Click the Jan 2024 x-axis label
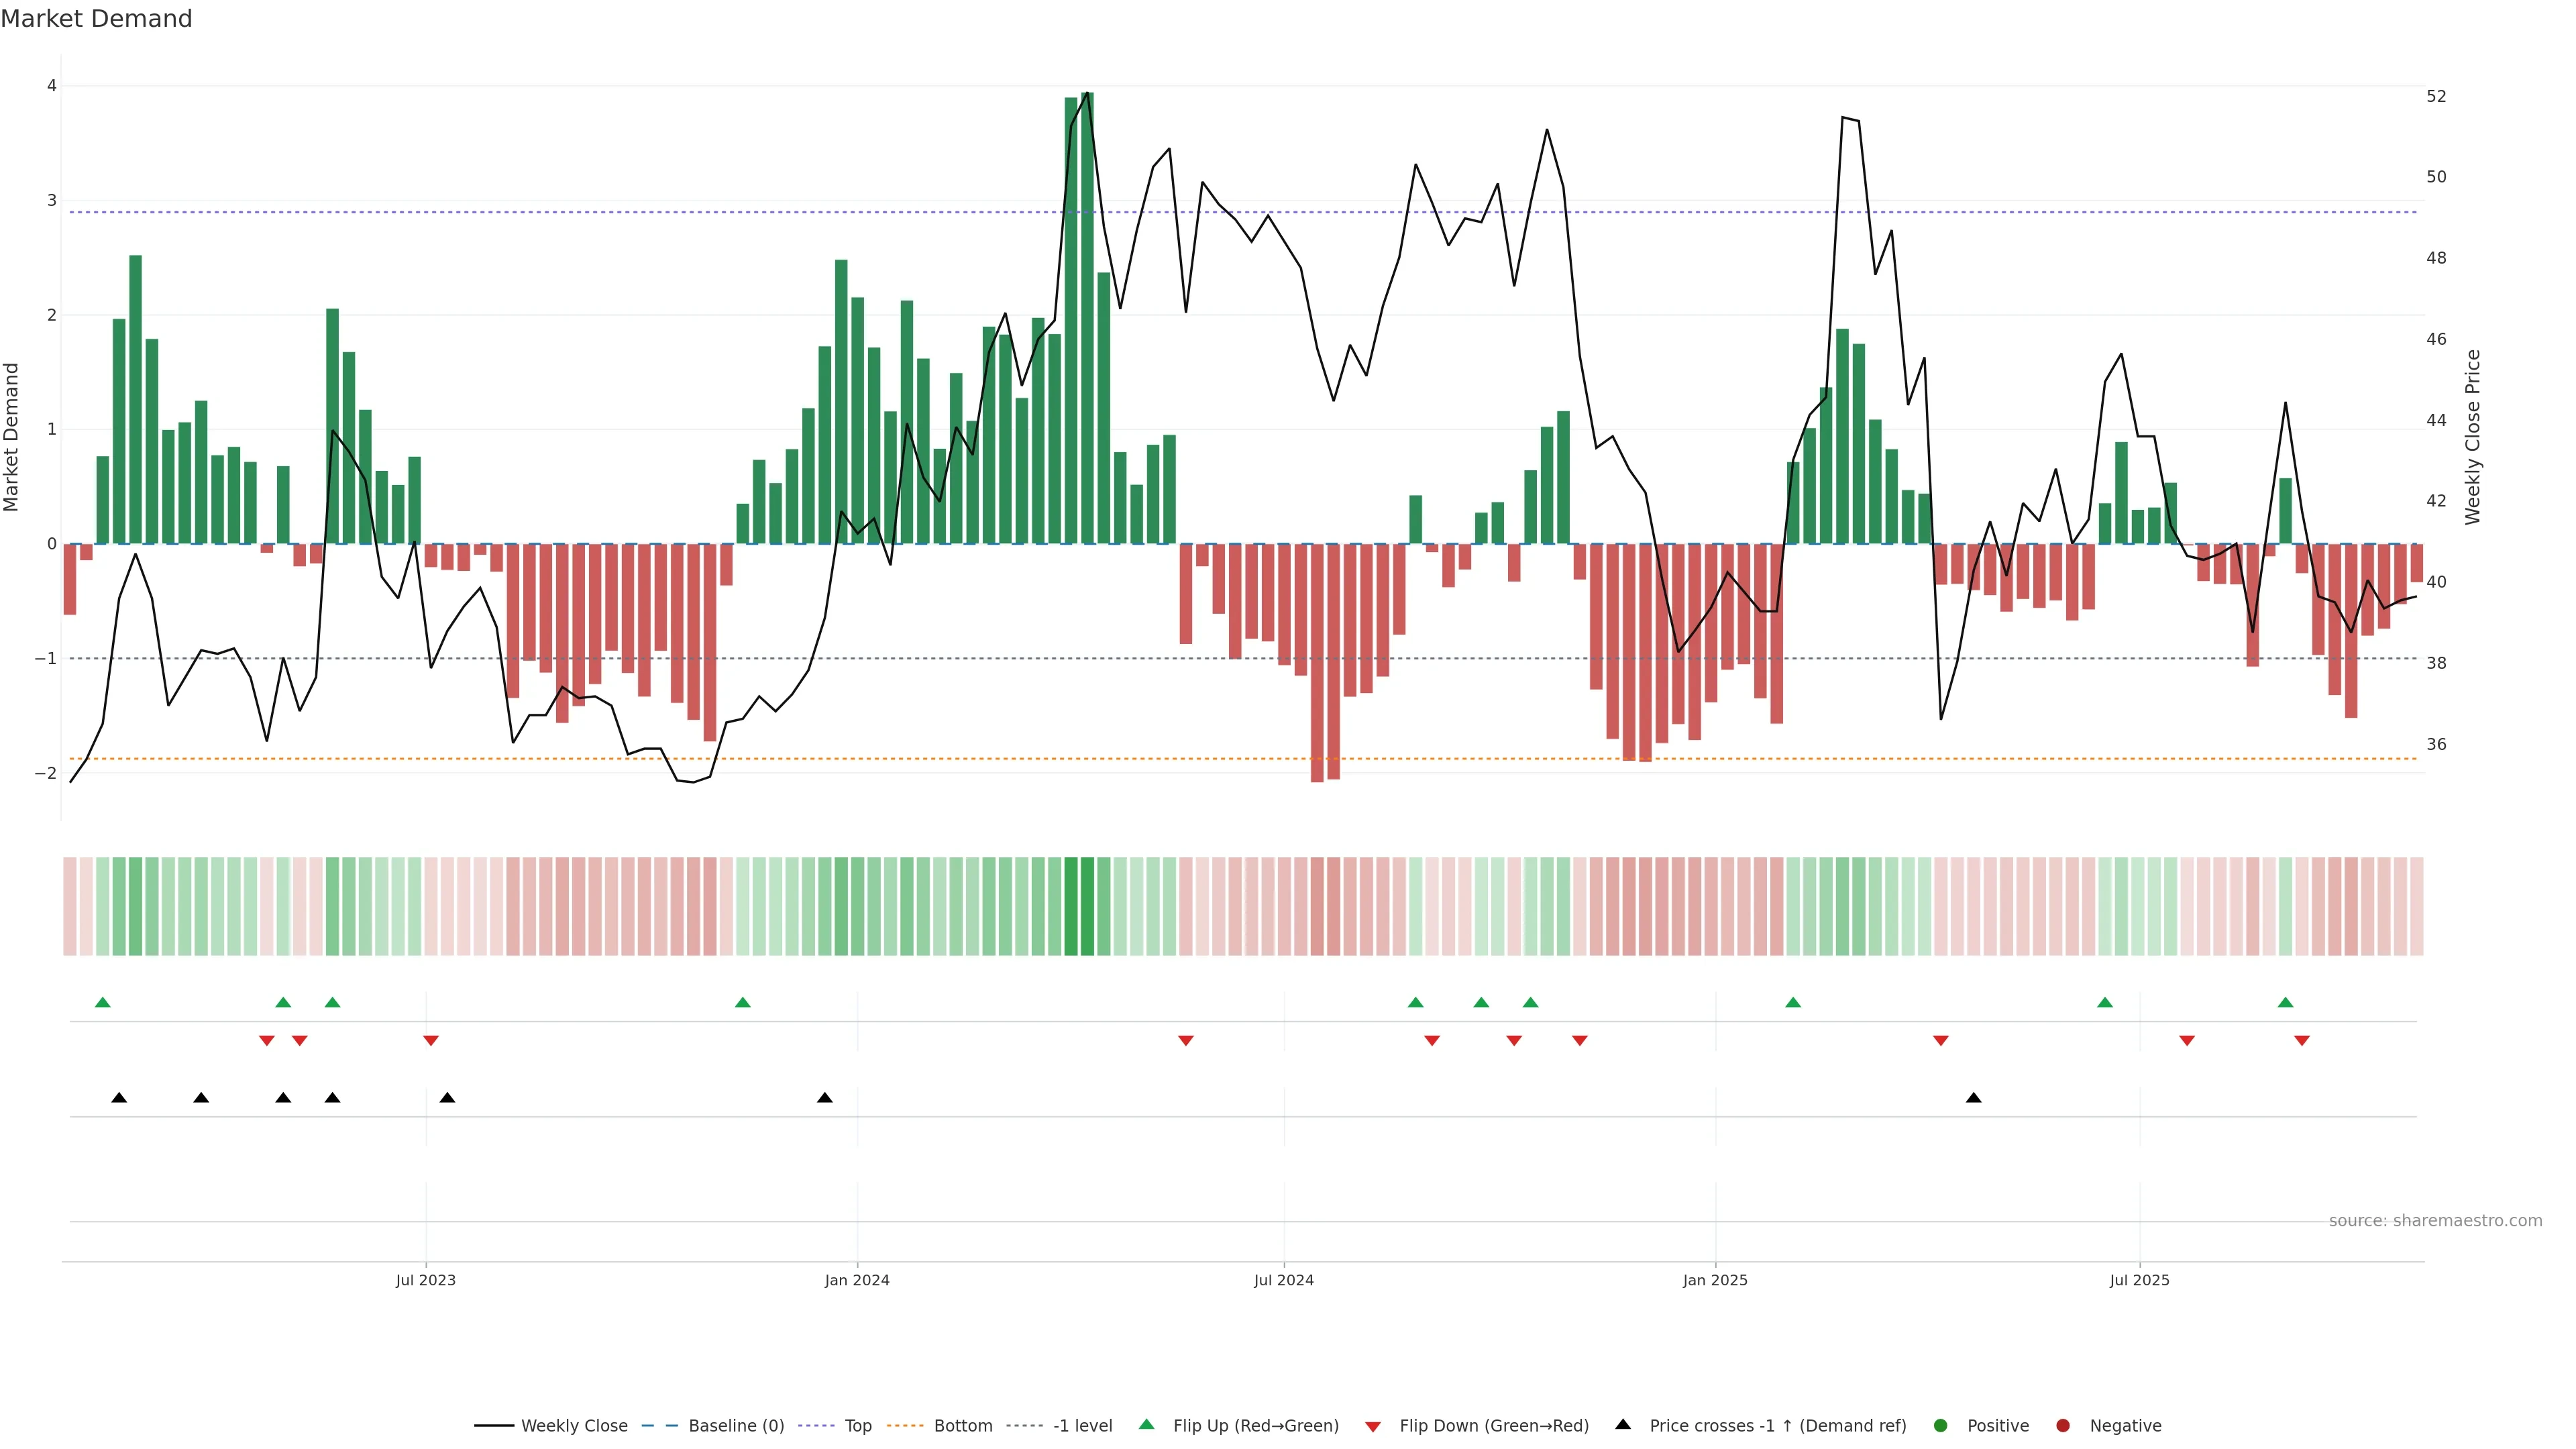 point(856,1280)
